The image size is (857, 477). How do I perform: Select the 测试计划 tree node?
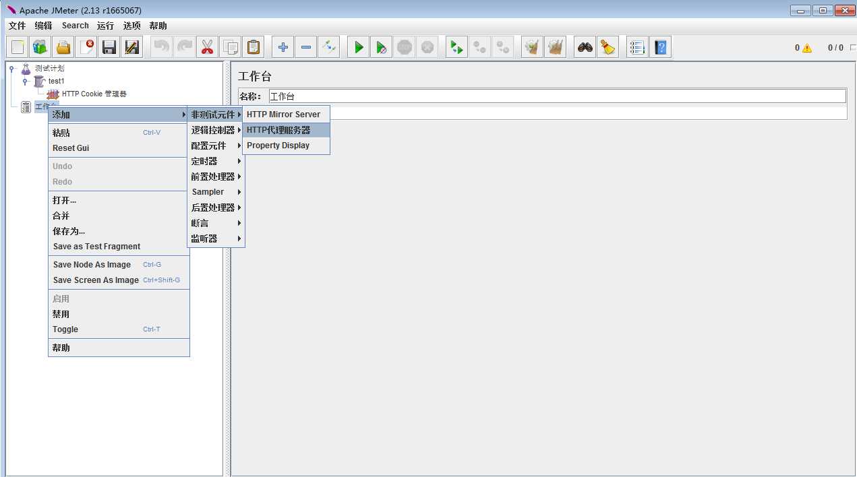(x=49, y=68)
